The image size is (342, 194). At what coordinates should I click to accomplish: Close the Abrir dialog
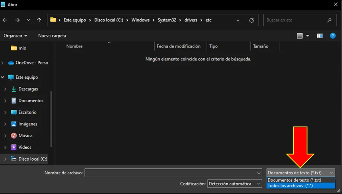[x=336, y=4]
